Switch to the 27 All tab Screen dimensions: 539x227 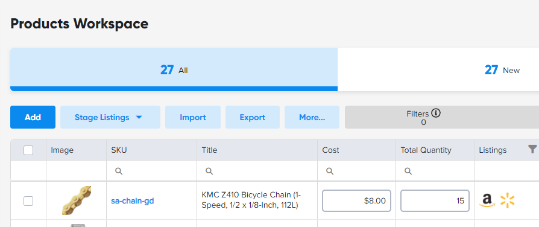pos(174,69)
